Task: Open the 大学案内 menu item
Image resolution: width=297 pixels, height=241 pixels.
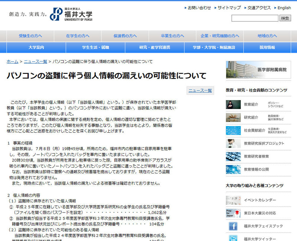Action: click(36, 47)
